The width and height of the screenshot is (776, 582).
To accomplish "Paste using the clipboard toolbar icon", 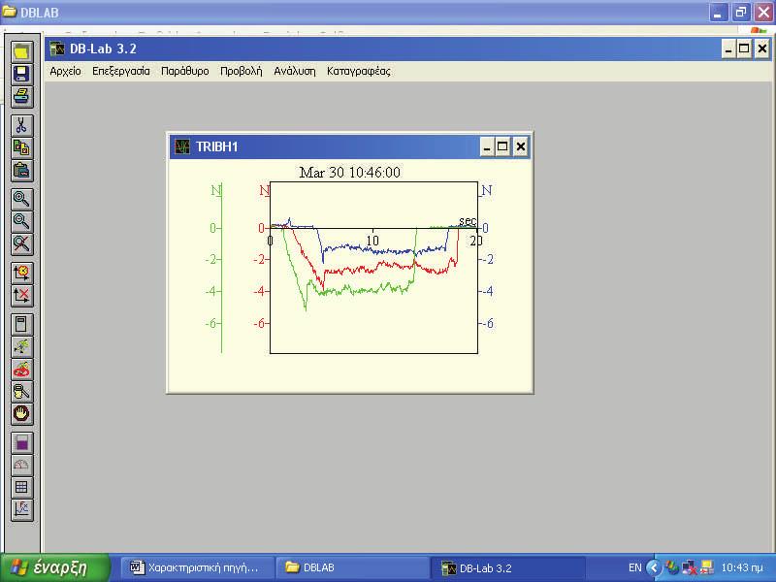I will click(21, 171).
